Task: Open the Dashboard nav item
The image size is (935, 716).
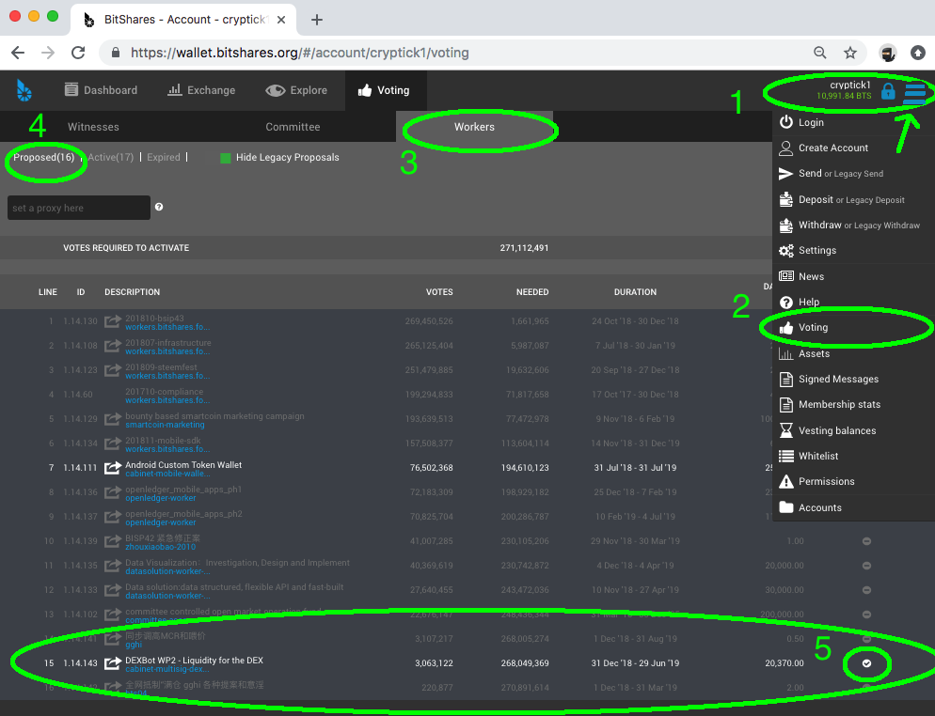Action: pyautogui.click(x=101, y=90)
